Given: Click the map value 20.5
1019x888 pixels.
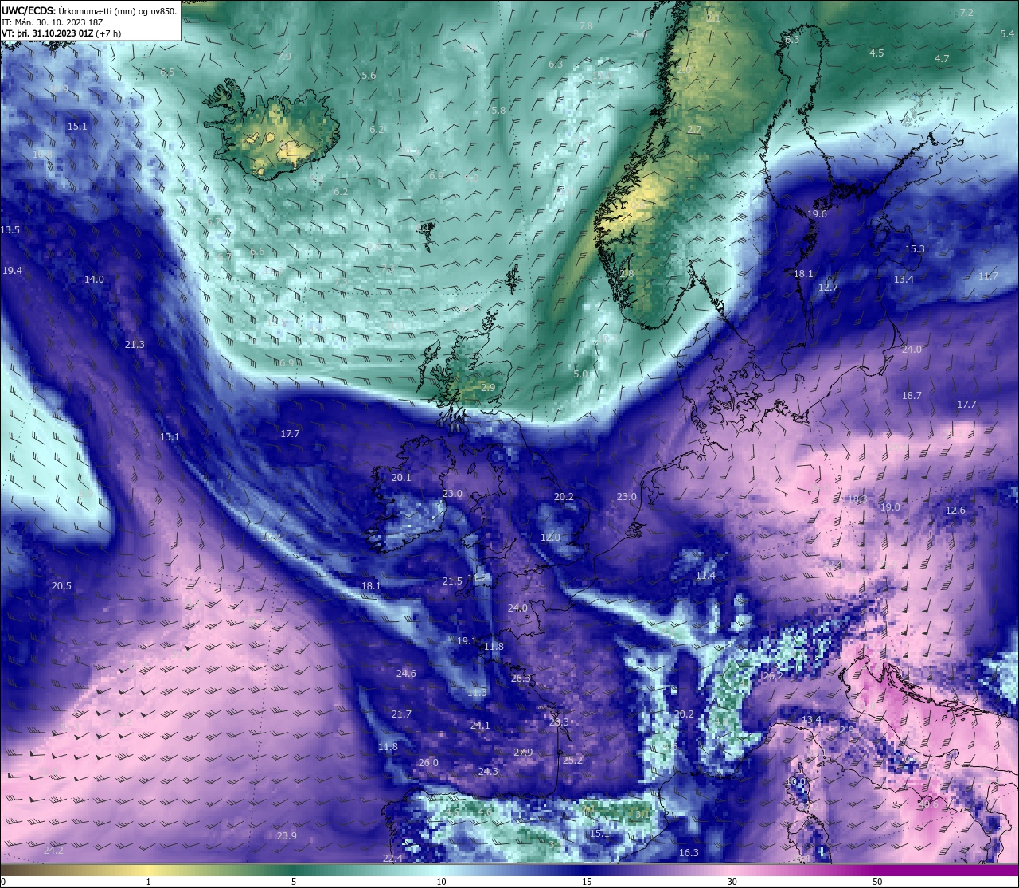Looking at the screenshot, I should (61, 586).
